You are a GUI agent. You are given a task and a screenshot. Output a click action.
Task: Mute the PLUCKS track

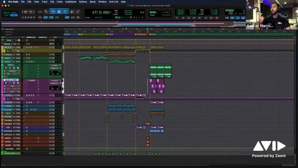[x=19, y=110]
